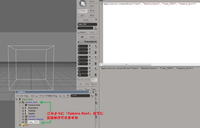Click script editor scrollbar left arrow
Viewport: 200px width, 128px height.
[x=100, y=64]
